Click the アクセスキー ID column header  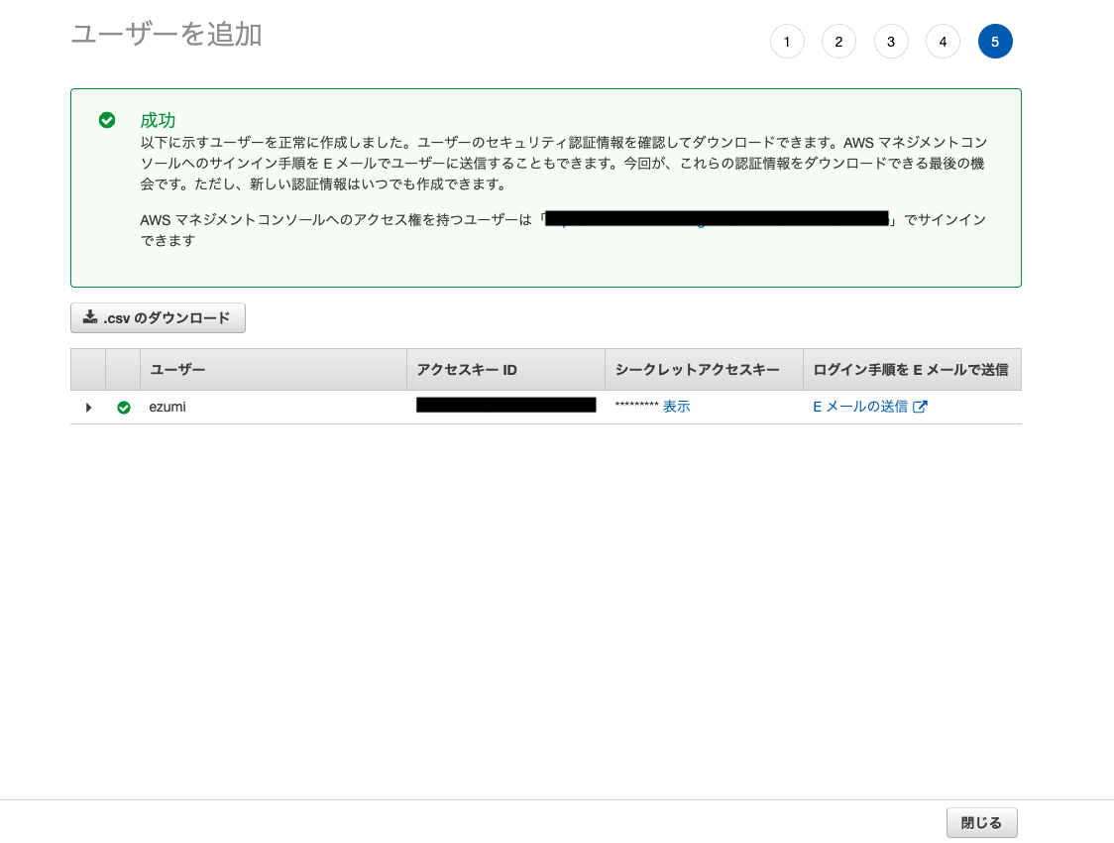[467, 370]
